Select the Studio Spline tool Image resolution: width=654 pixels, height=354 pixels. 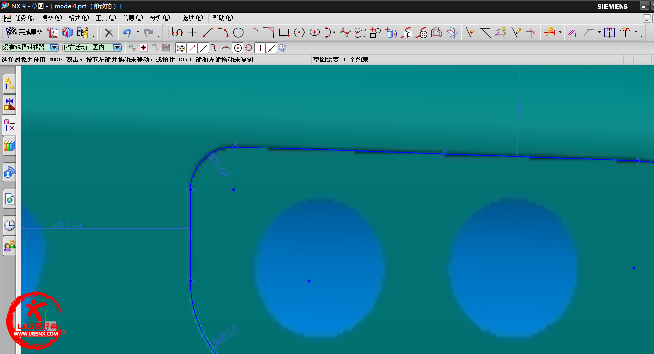tap(345, 33)
